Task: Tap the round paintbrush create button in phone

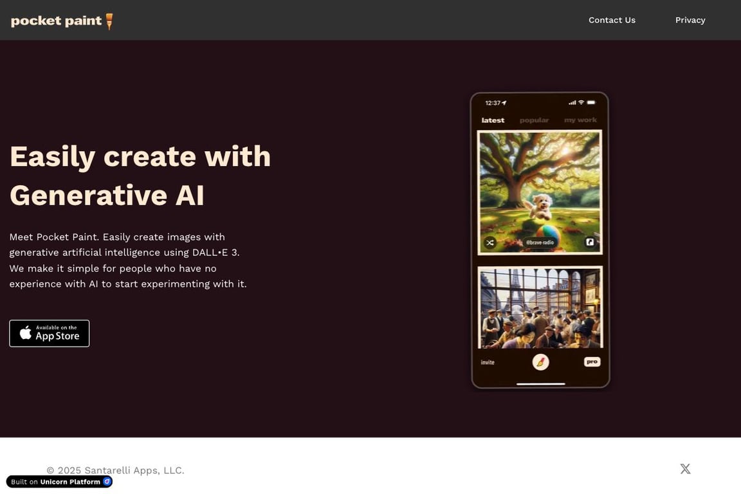Action: [x=540, y=362]
